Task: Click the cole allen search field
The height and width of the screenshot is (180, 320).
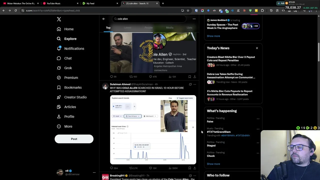Action: point(149,19)
